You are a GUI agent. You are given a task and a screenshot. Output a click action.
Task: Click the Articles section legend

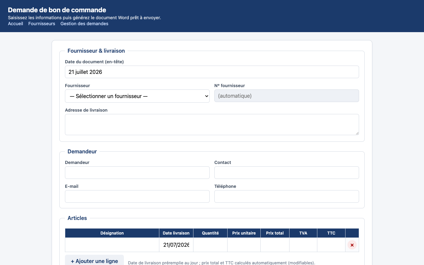tap(77, 218)
